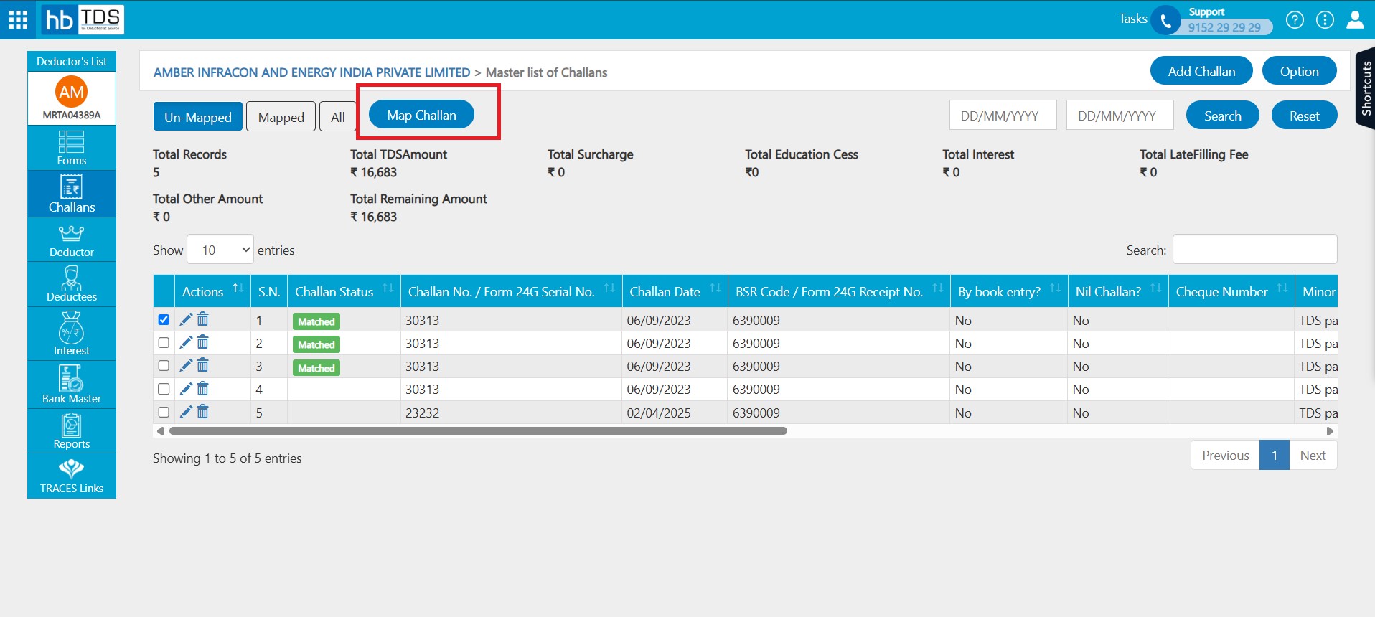1375x617 pixels.
Task: Focus the first DD/MM/YYYY date field
Action: (x=1003, y=115)
